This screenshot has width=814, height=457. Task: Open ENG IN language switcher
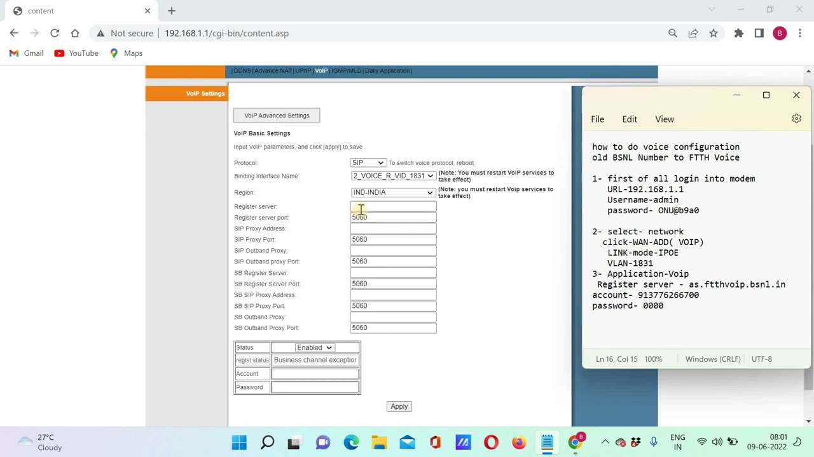tap(677, 442)
